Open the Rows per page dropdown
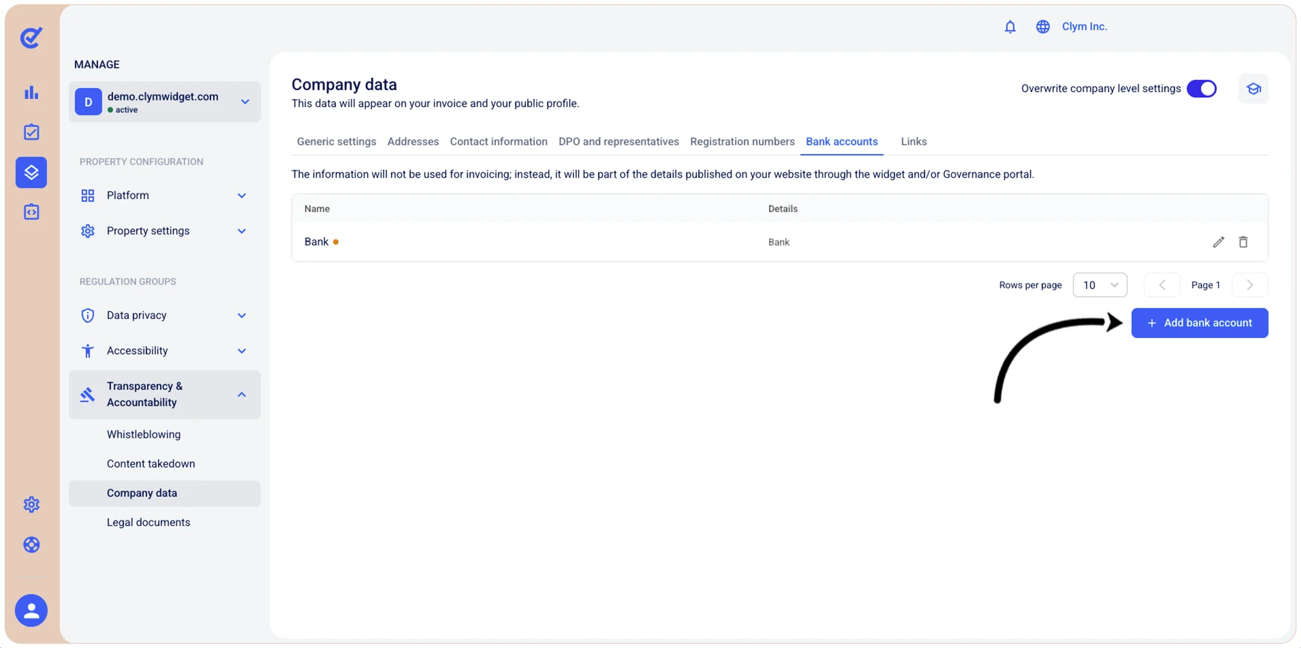The width and height of the screenshot is (1301, 648). click(x=1099, y=285)
